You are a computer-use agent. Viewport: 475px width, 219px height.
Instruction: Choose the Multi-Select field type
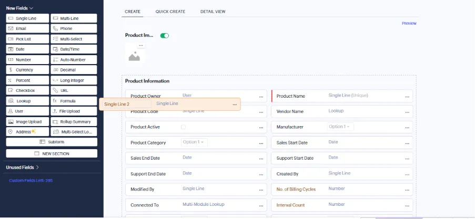(x=74, y=39)
